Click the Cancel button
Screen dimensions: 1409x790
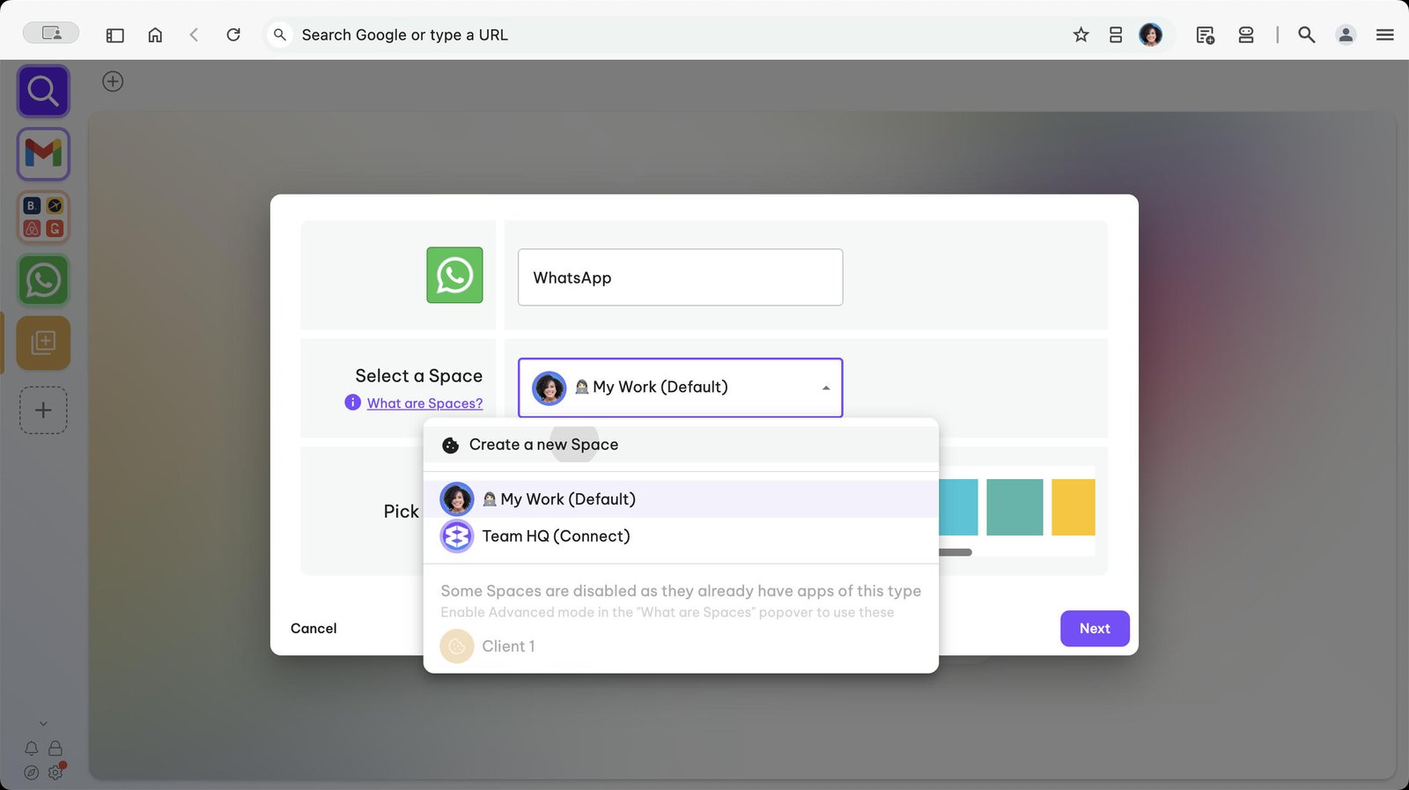pos(314,629)
